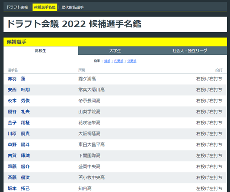Open player 川原 嗣貴 profile

(19, 134)
